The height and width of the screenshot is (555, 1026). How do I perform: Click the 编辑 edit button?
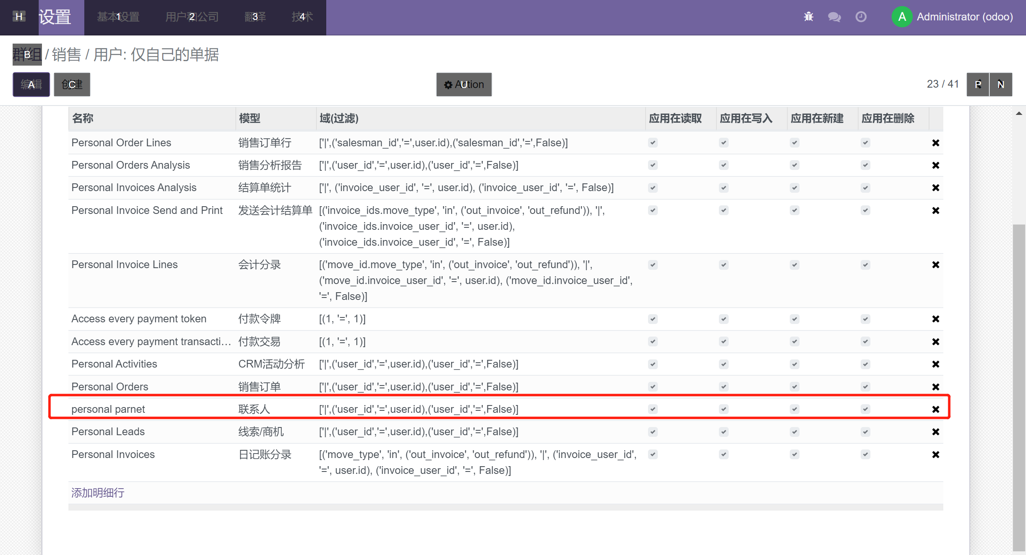(x=31, y=84)
